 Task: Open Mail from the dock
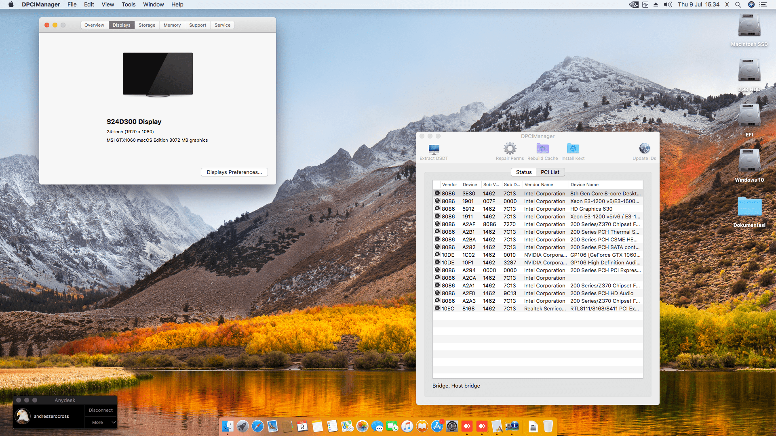[x=272, y=426]
